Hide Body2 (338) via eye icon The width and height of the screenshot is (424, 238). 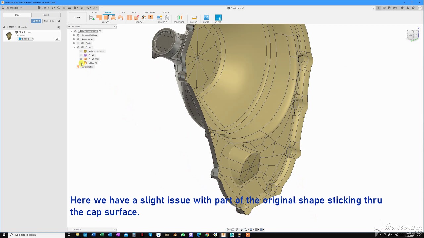click(81, 59)
